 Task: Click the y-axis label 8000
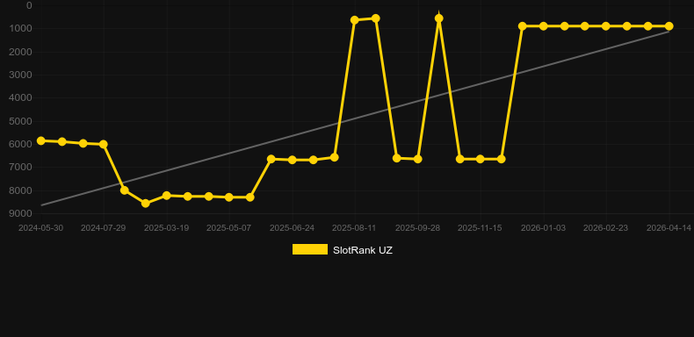point(20,190)
